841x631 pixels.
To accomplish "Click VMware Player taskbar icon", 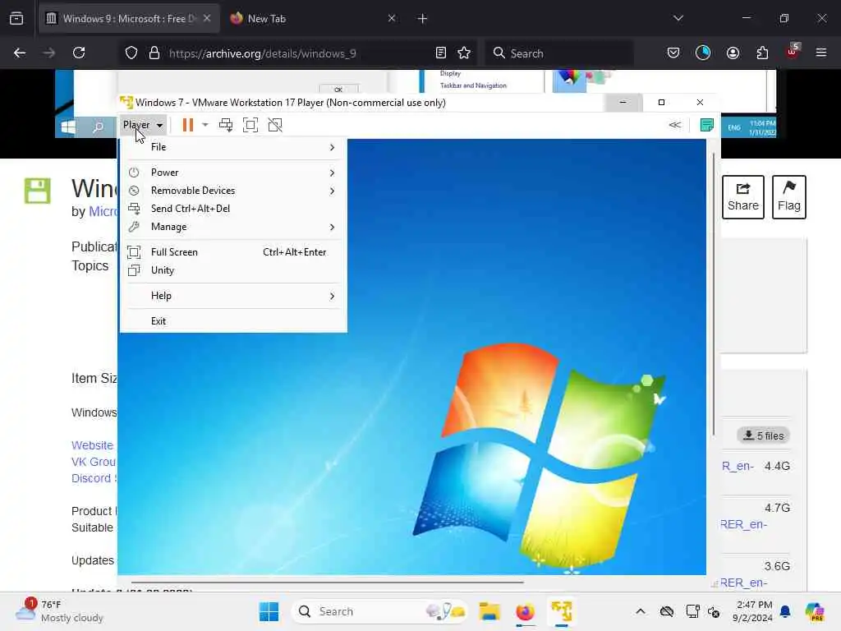I will click(x=562, y=611).
